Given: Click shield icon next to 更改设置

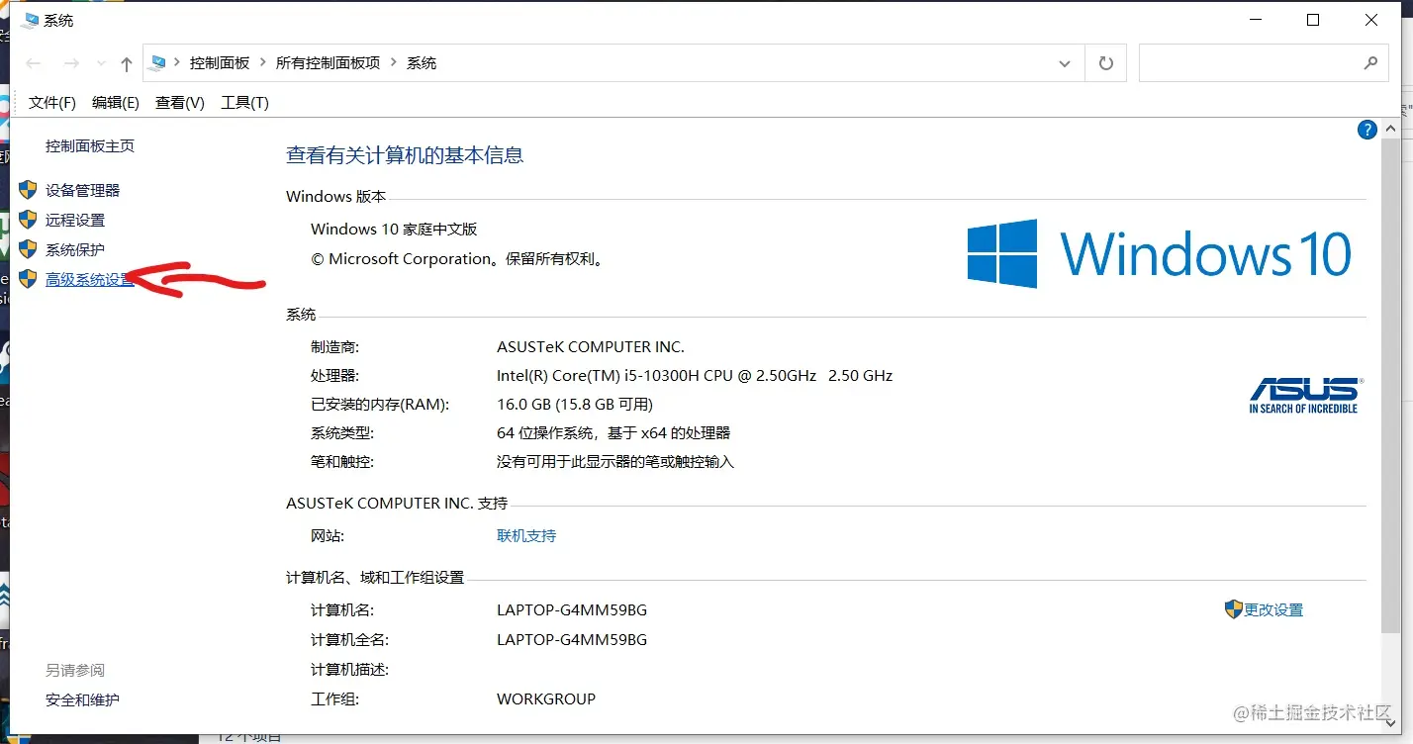Looking at the screenshot, I should click(1233, 609).
